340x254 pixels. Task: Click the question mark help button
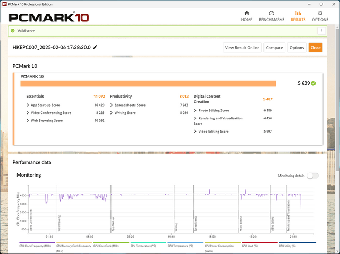321,31
